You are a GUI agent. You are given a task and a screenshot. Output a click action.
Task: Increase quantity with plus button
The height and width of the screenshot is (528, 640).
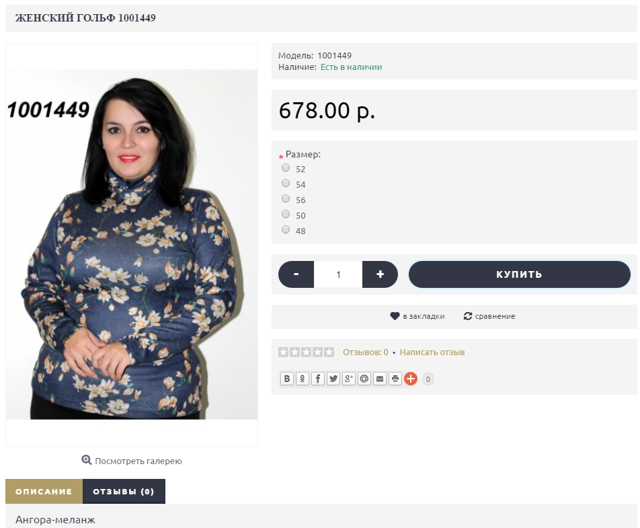[x=380, y=274]
